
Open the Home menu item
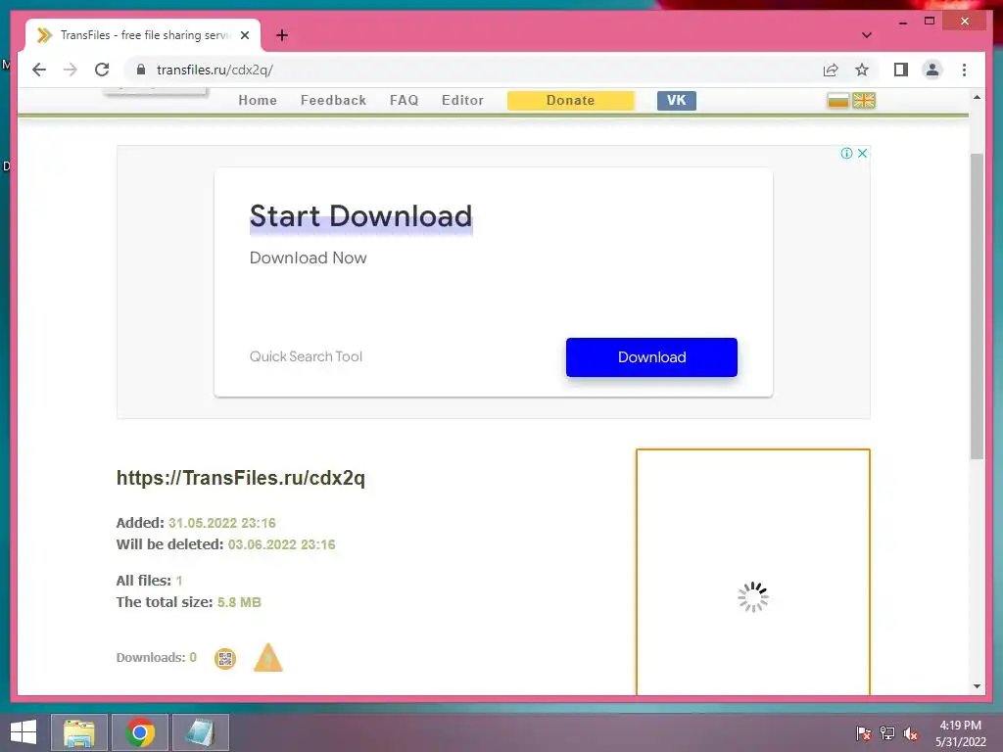tap(258, 101)
